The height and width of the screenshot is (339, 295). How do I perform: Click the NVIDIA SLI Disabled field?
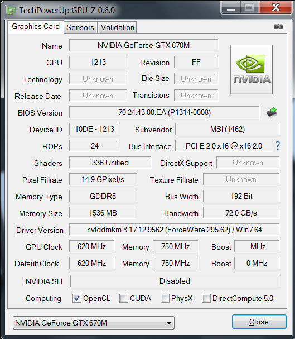click(175, 281)
